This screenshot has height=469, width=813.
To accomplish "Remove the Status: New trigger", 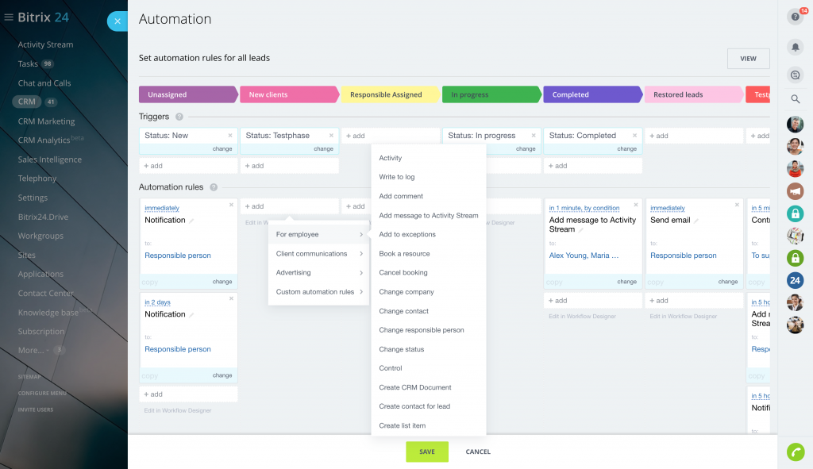I will (230, 136).
